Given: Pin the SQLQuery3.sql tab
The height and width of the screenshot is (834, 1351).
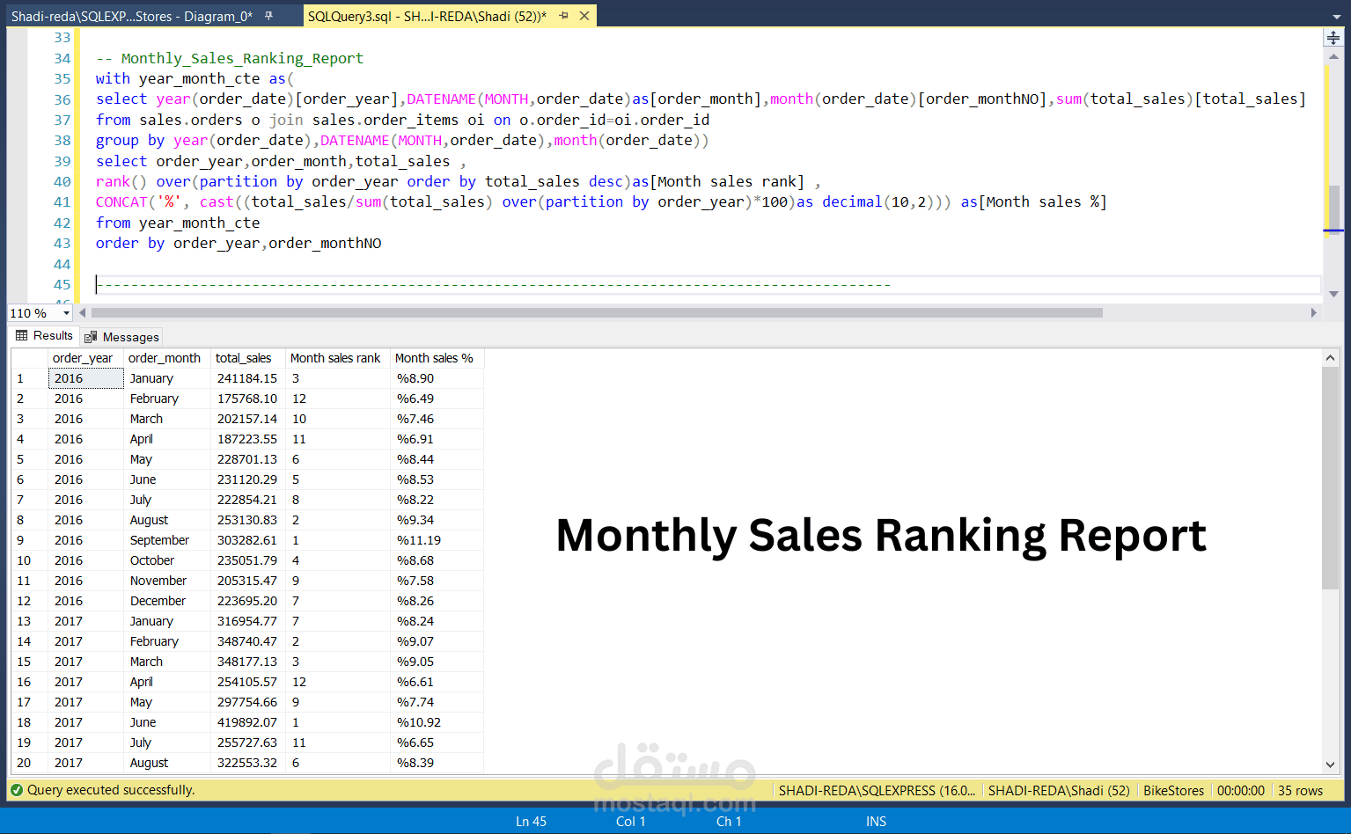Looking at the screenshot, I should pyautogui.click(x=563, y=16).
